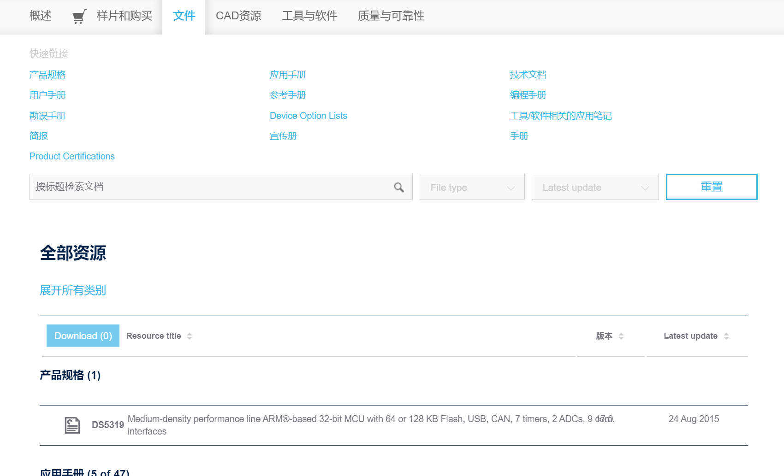Jump to 应用手册 quick link
This screenshot has width=784, height=476.
(x=288, y=75)
